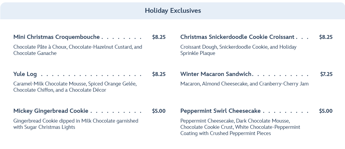Click the Winter Macaron Sandwich $7.25 price
345x149 pixels.
[326, 74]
